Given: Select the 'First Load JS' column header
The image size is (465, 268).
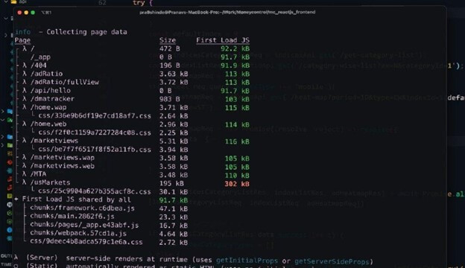Looking at the screenshot, I should point(223,40).
